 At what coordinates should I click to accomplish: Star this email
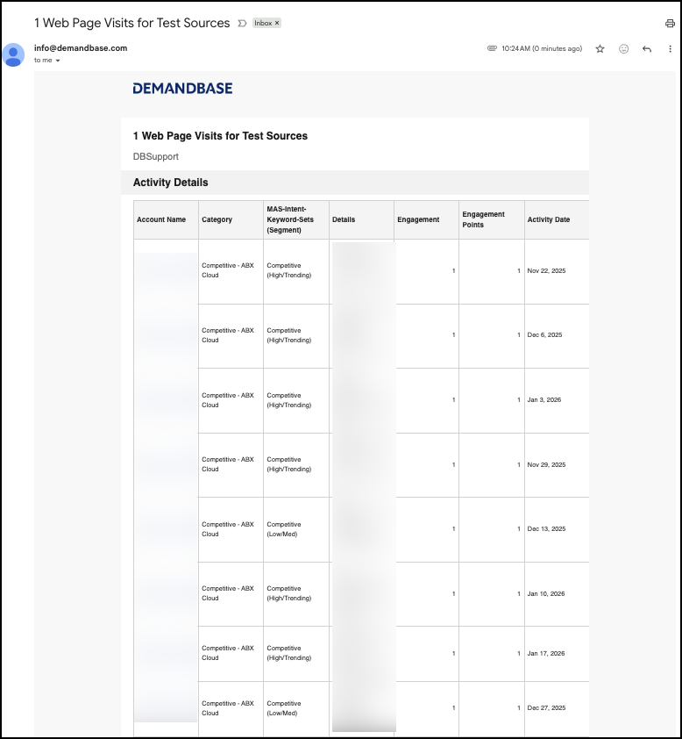point(600,48)
